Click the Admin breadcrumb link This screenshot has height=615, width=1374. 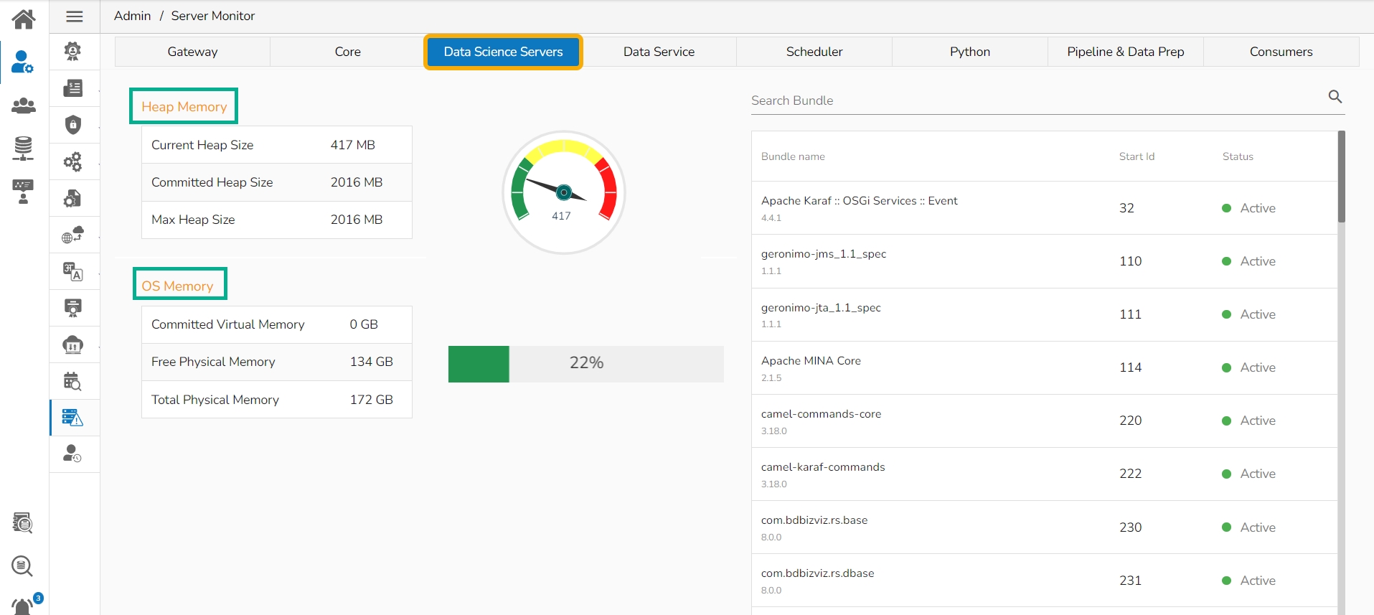click(132, 16)
